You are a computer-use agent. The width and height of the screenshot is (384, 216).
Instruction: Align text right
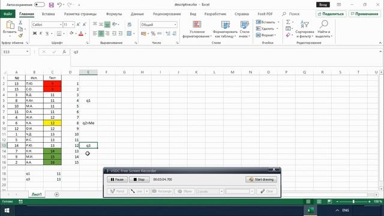(107, 34)
